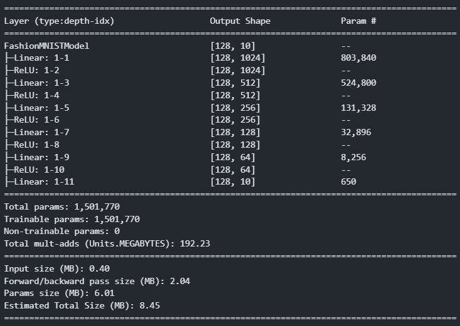This screenshot has width=460, height=326.
Task: Click the 'Non-trainable params: 0' line
Action: coord(62,231)
